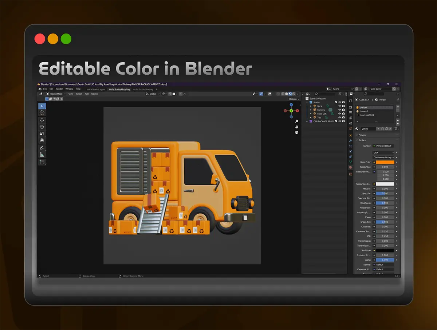Activate the Rotate tool
Image resolution: width=437 pixels, height=330 pixels.
tap(42, 127)
